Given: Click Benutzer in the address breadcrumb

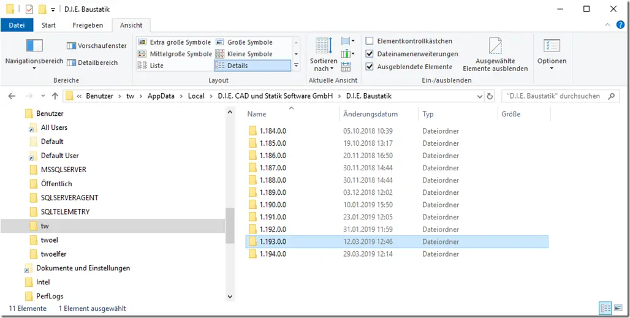Looking at the screenshot, I should tap(100, 96).
